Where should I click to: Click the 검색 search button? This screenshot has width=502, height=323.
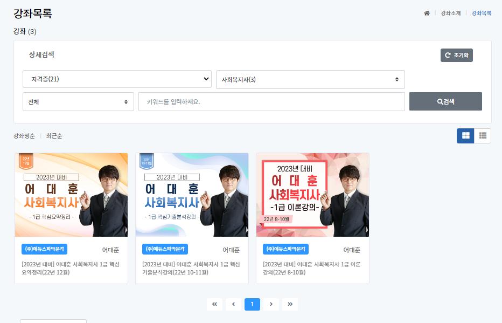[x=445, y=101]
